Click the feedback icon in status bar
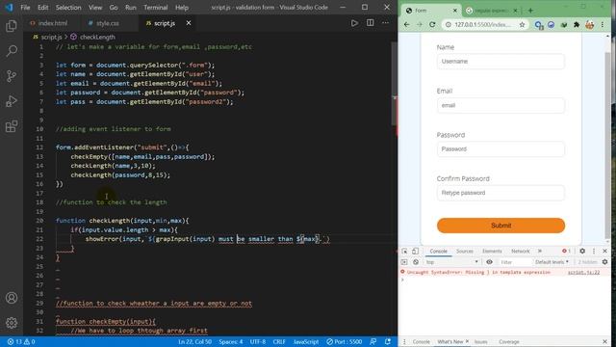Image resolution: width=616 pixels, height=347 pixels. click(372, 341)
